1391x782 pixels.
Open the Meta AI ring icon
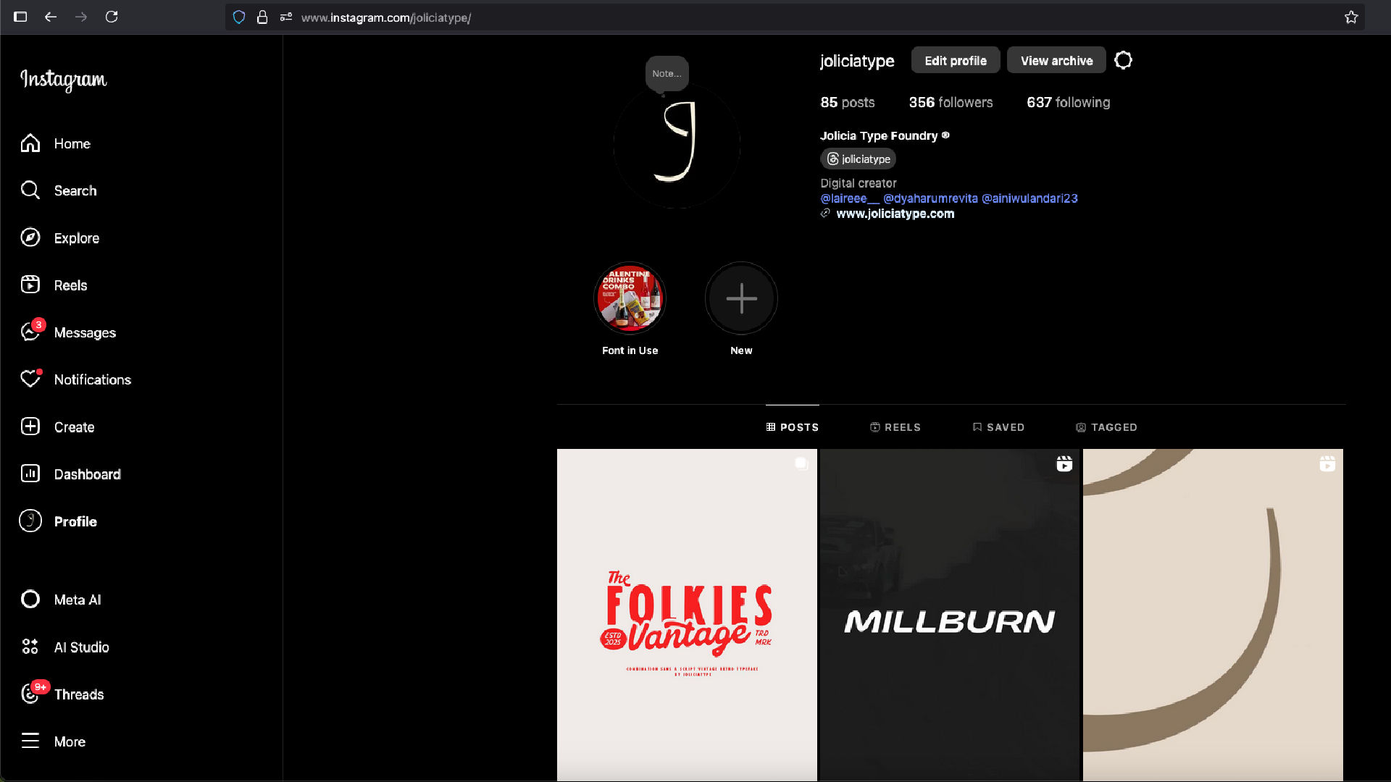click(30, 600)
